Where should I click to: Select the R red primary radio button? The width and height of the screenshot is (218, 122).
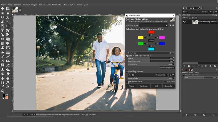[x=149, y=35]
